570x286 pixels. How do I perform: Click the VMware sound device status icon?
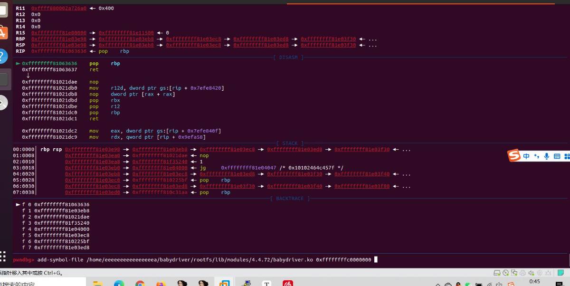coord(531,273)
